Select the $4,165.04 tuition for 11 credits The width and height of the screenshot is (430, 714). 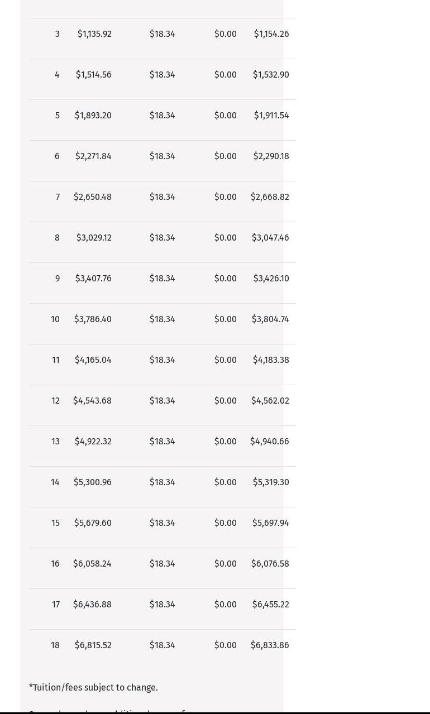[93, 360]
